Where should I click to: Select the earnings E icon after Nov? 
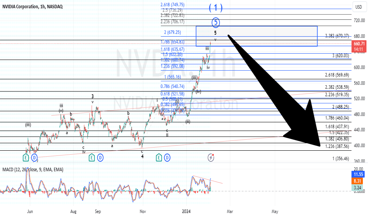159,158
